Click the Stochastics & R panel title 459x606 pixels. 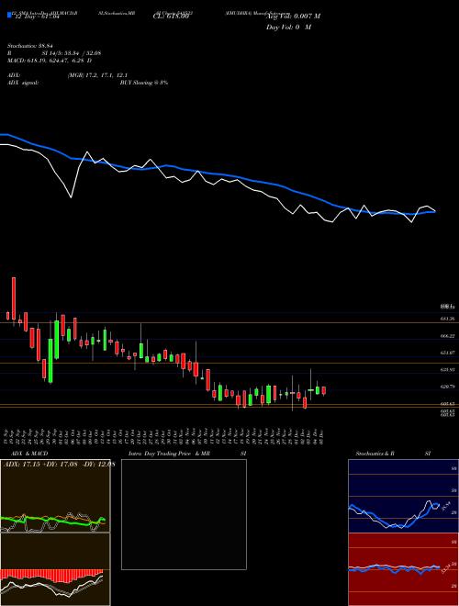[375, 454]
